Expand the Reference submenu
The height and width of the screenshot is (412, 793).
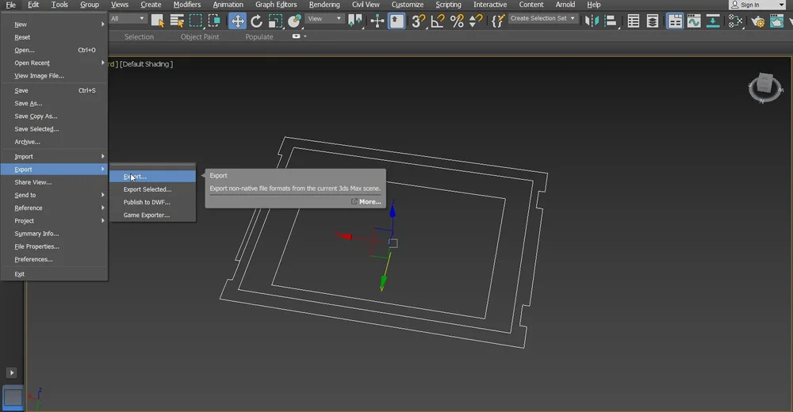(102, 208)
